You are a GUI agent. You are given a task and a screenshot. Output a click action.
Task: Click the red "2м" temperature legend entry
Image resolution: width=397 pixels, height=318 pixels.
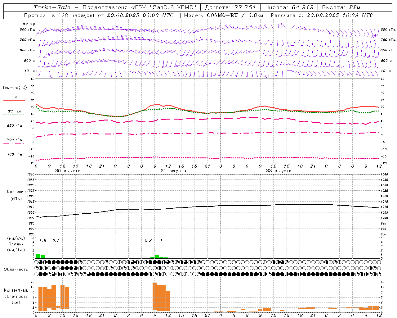(x=14, y=97)
